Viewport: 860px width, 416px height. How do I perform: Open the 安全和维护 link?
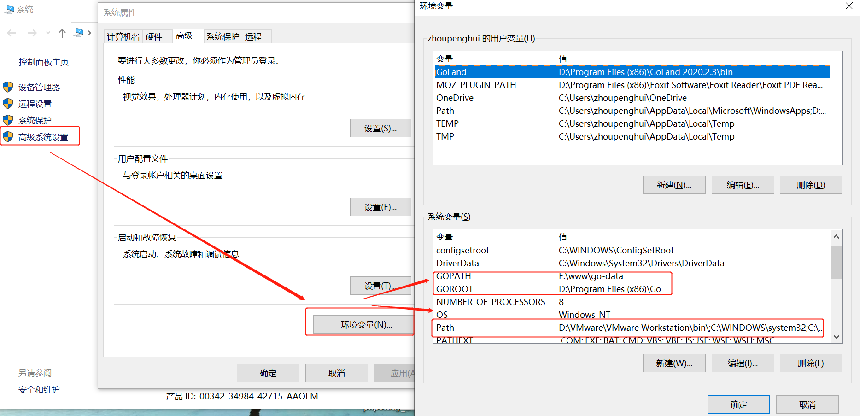point(39,389)
